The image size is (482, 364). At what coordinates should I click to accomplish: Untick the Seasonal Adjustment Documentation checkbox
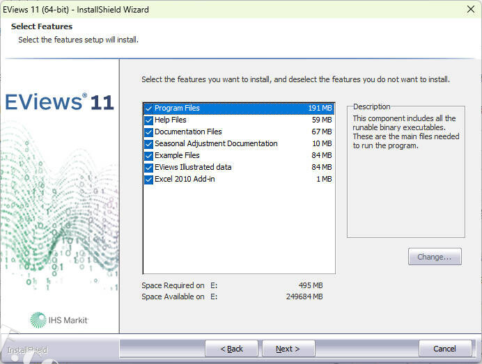pos(148,144)
